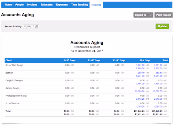This screenshot has height=126, width=174.
Task: Click the Print Report button
Action: tap(164, 15)
